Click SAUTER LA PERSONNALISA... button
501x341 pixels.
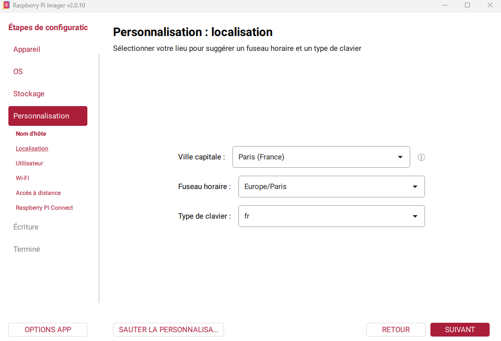[168, 330]
